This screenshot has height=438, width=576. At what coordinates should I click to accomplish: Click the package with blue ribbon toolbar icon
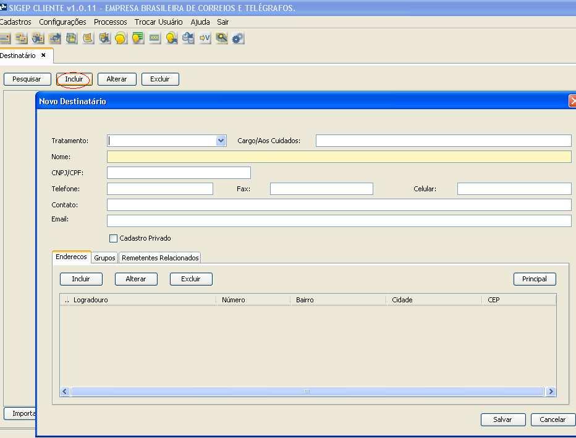(188, 38)
